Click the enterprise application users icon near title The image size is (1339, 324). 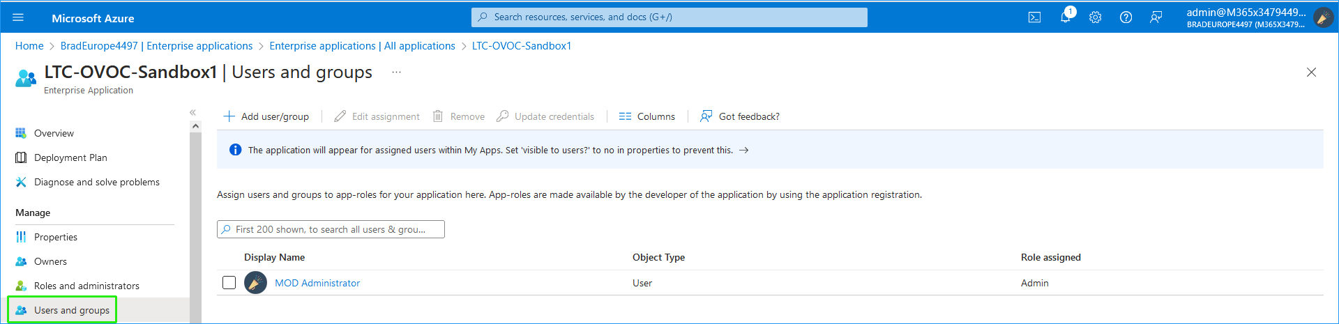point(26,78)
